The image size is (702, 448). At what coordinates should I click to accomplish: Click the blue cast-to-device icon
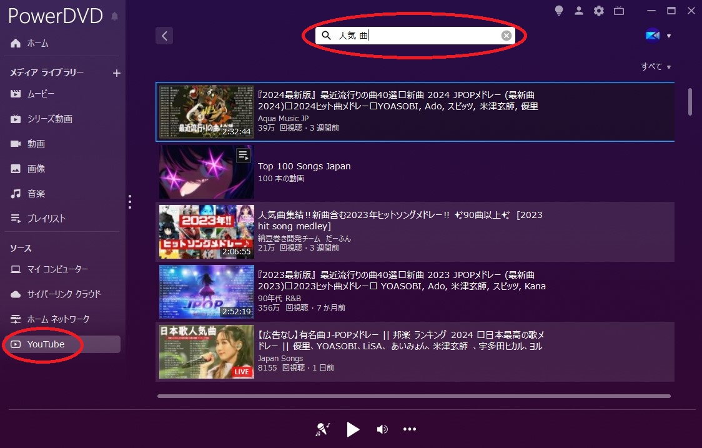pyautogui.click(x=653, y=36)
